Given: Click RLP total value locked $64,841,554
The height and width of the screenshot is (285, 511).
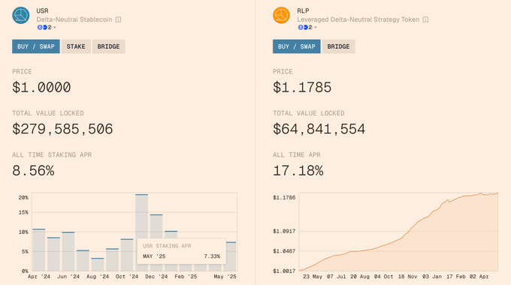Looking at the screenshot, I should [x=319, y=129].
